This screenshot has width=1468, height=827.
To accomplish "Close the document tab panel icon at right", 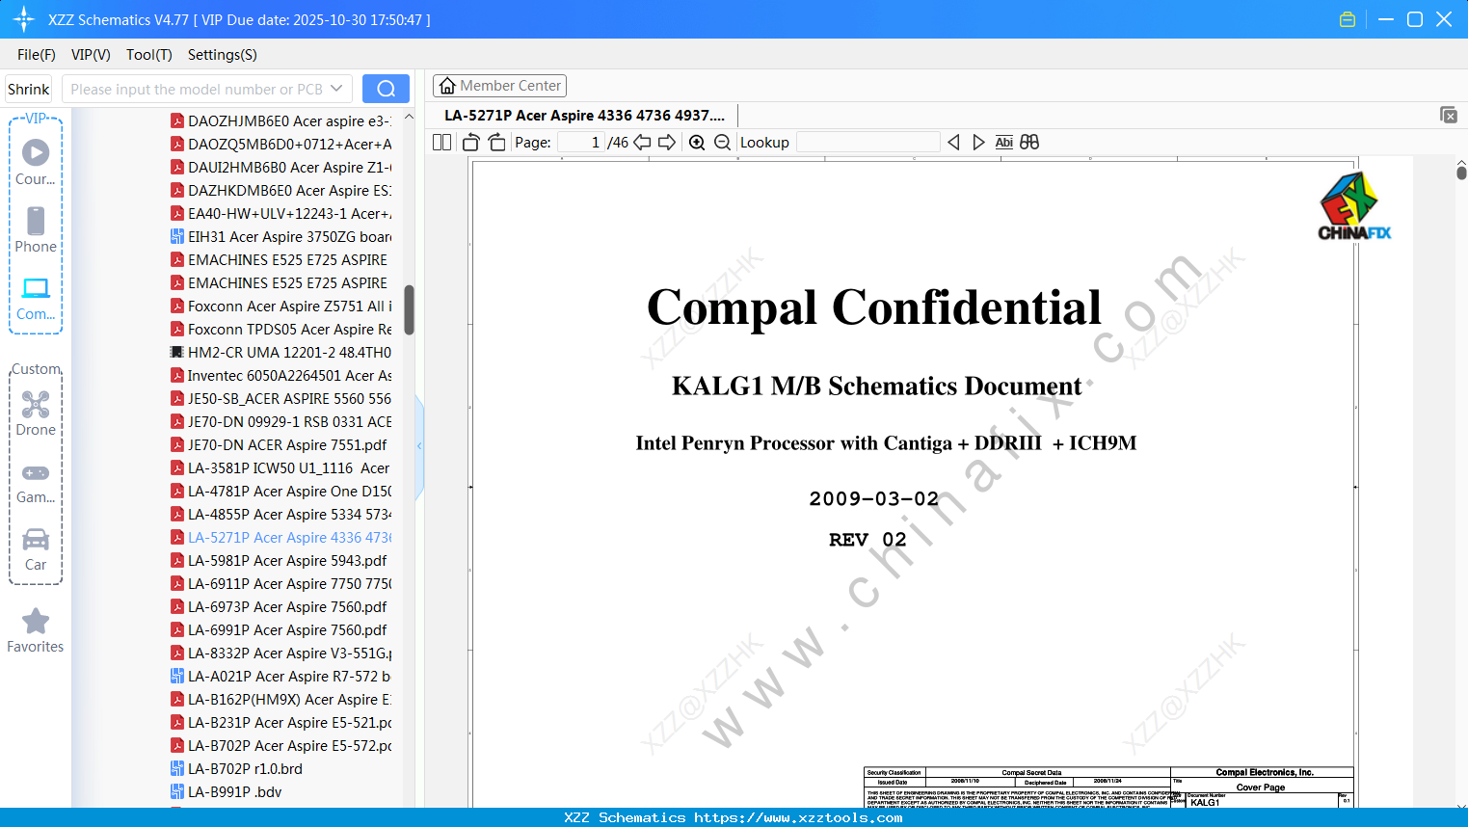I will pyautogui.click(x=1449, y=115).
